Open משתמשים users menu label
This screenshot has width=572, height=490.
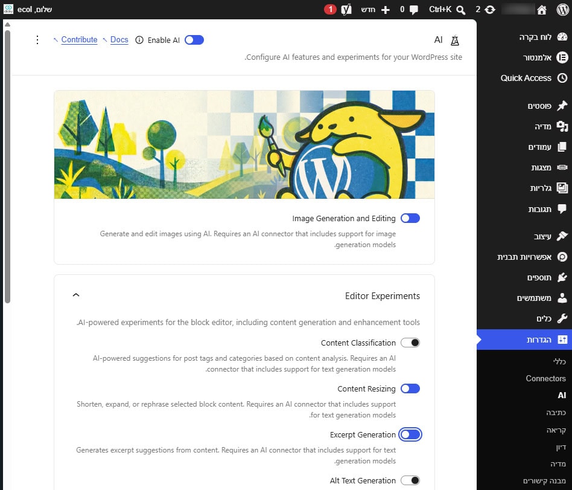click(x=534, y=298)
